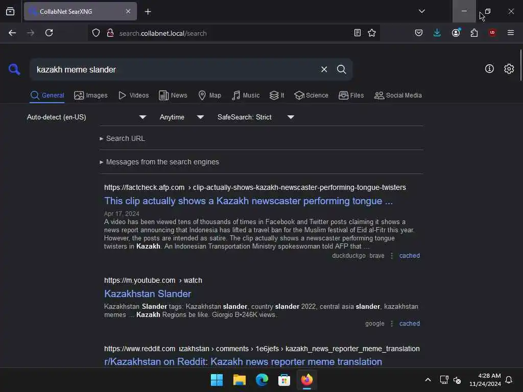Switch to the Files tab

[x=351, y=95]
